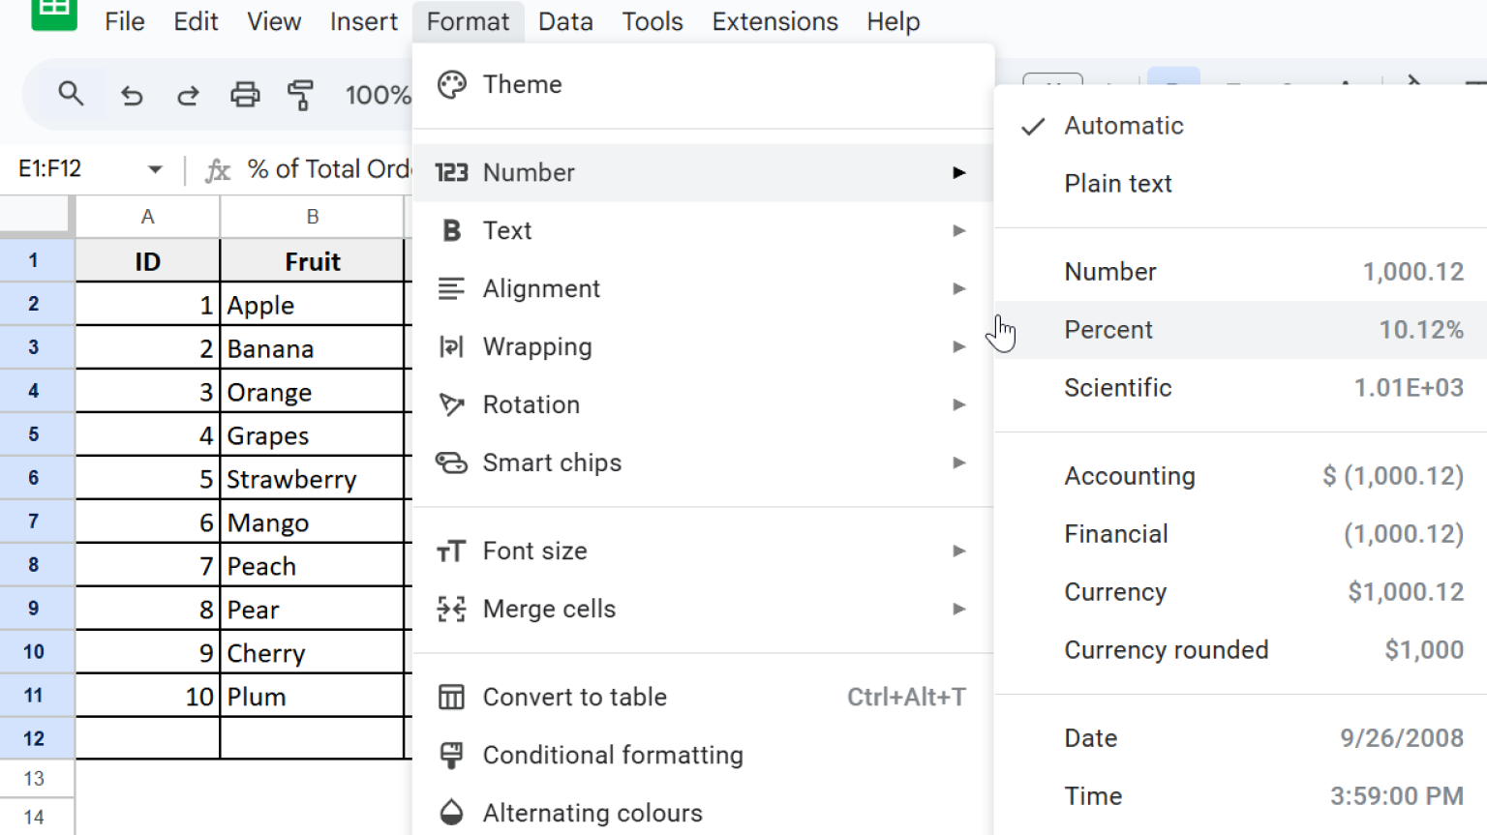Expand the Text submenu arrow

click(957, 230)
